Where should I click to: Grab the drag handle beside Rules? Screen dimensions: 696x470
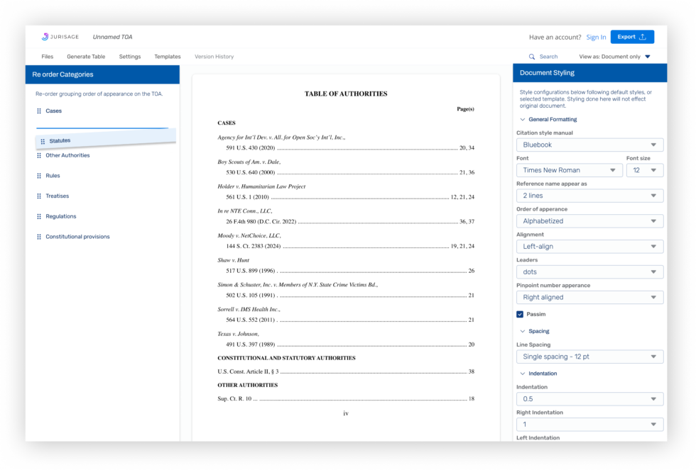39,176
